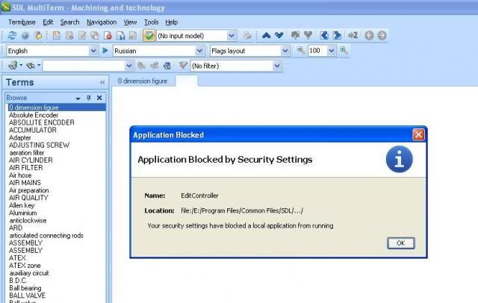
Task: Click the refresh/sync termbase icon
Action: click(x=12, y=36)
